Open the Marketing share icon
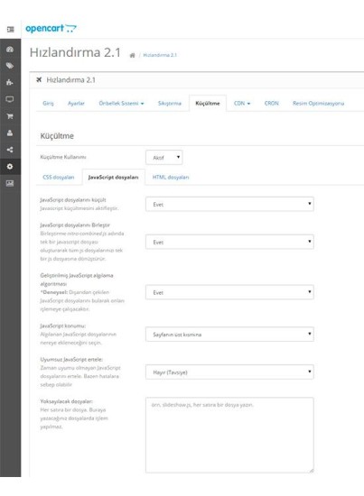The width and height of the screenshot is (364, 496). pyautogui.click(x=10, y=150)
